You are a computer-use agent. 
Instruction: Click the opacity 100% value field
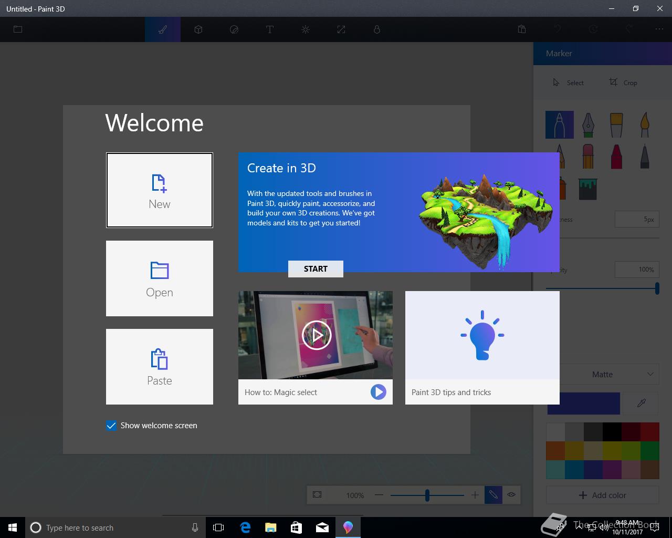point(637,270)
